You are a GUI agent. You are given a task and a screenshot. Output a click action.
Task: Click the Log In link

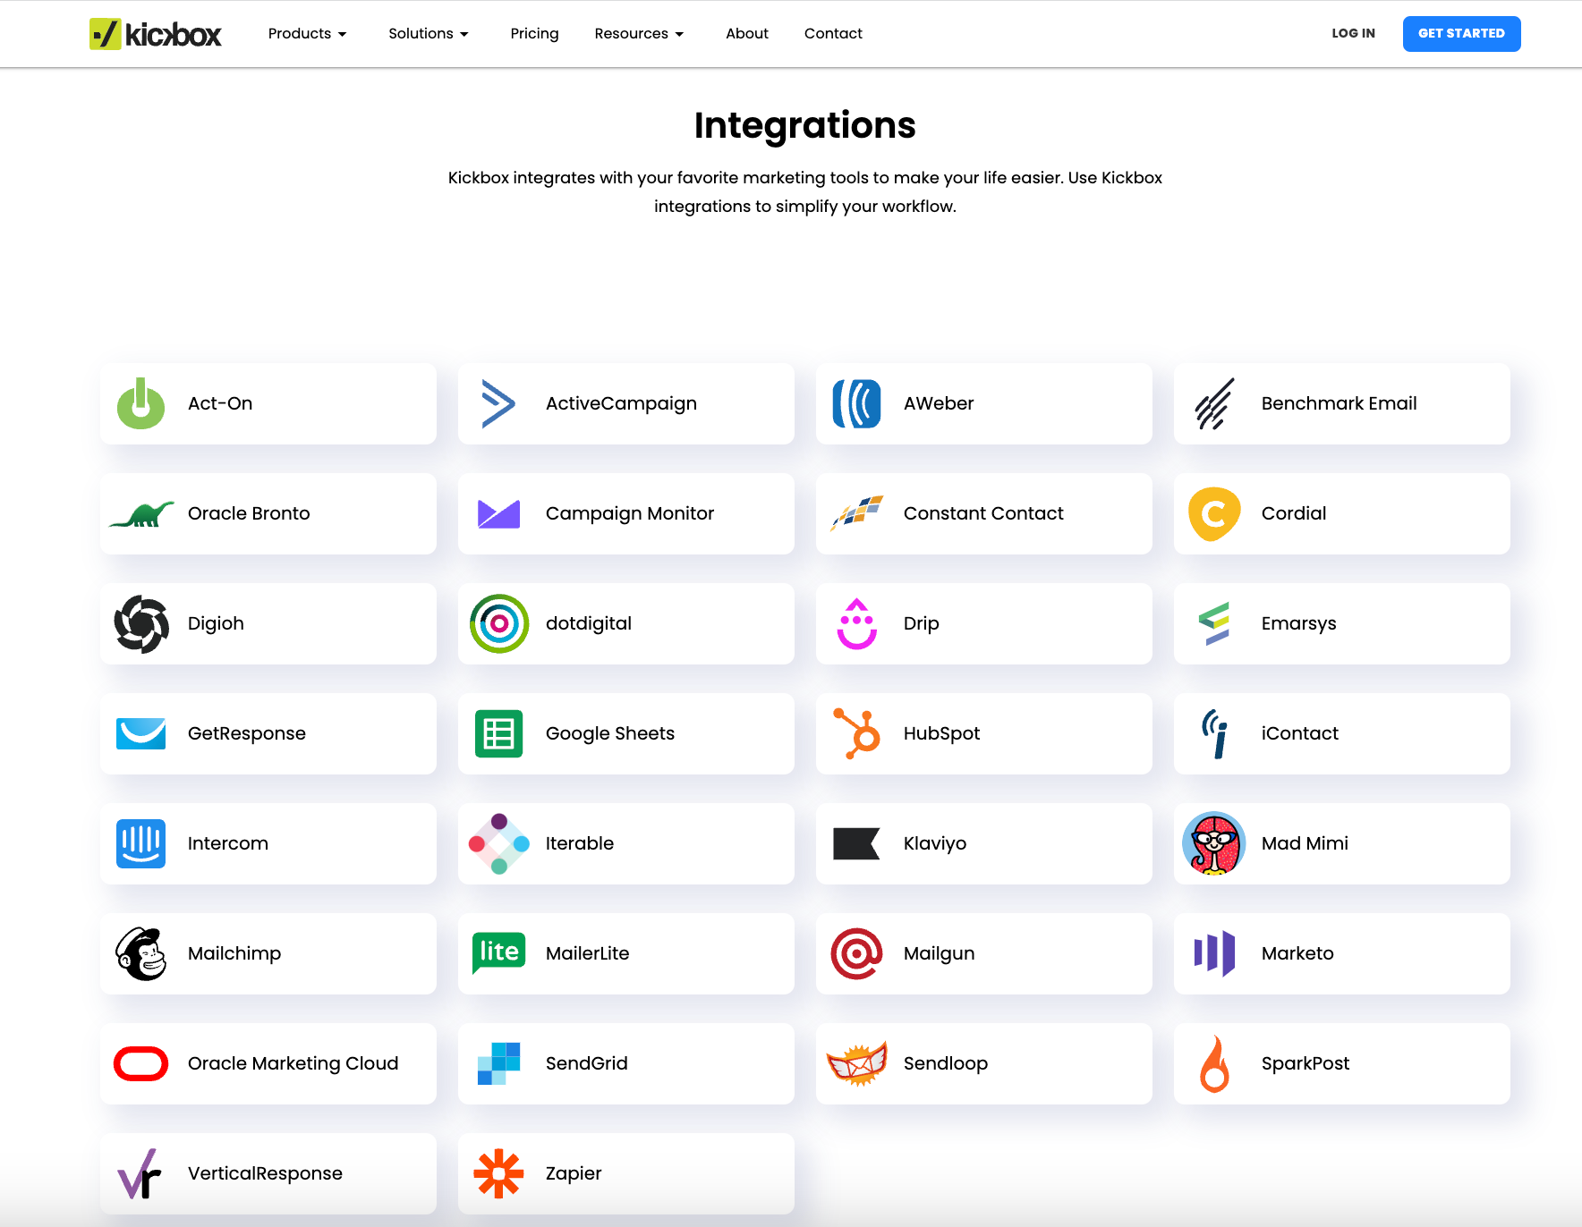coord(1353,34)
